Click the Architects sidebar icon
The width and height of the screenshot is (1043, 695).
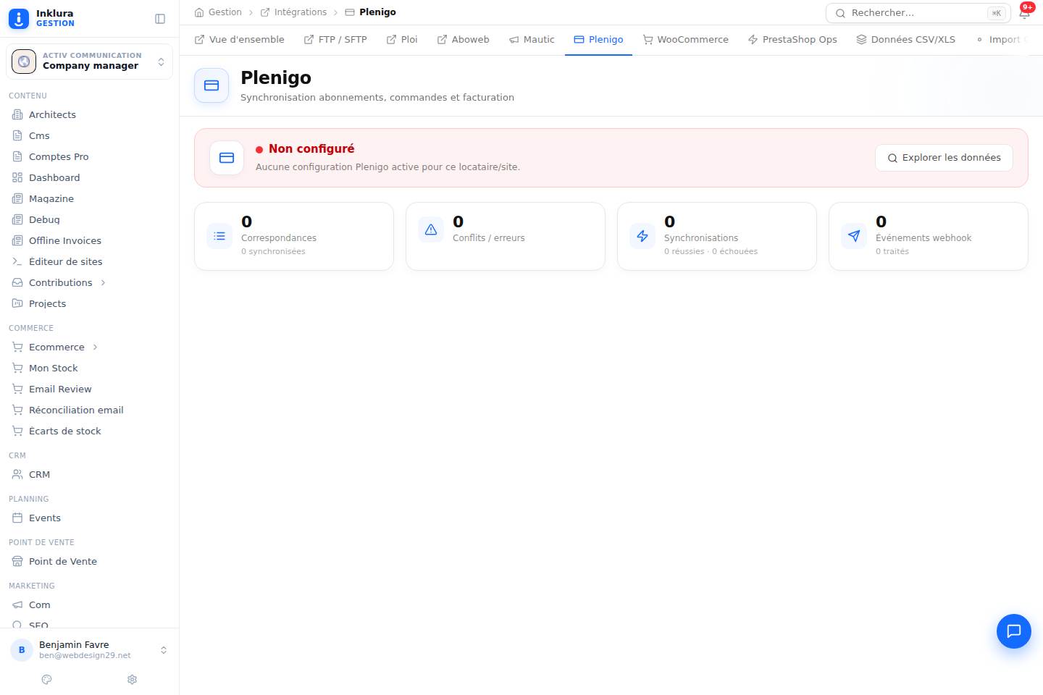point(17,114)
